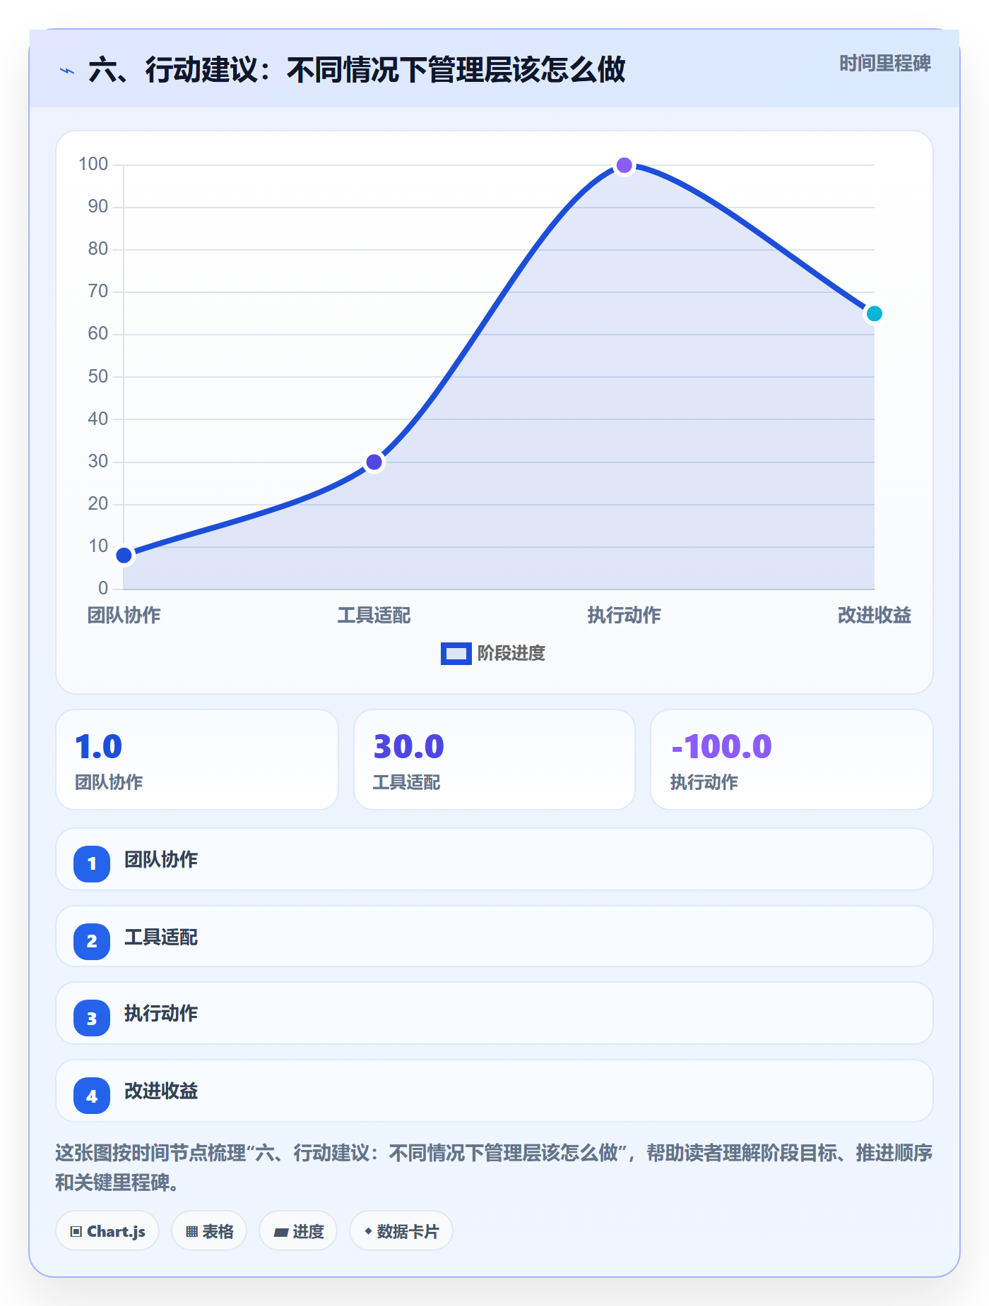Click the 100 y-axis tick label
This screenshot has width=989, height=1306.
tap(93, 164)
